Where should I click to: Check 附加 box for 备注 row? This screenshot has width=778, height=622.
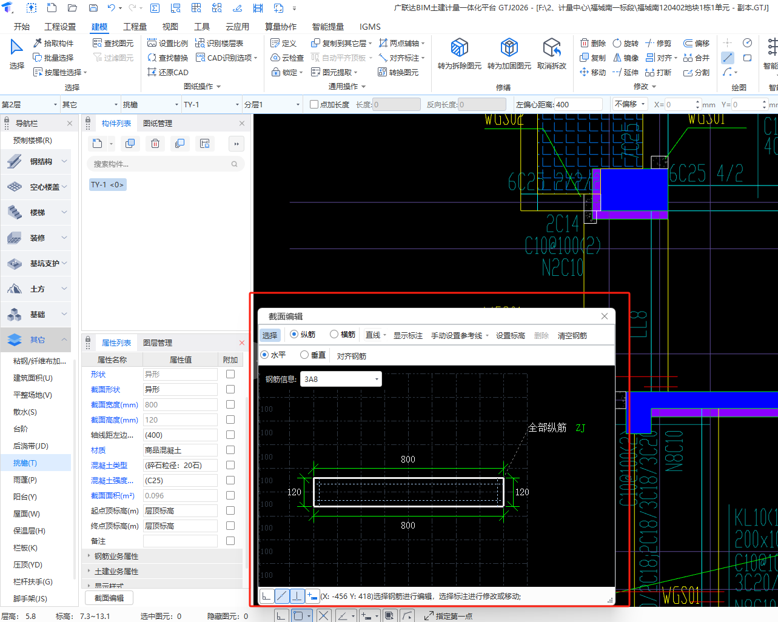230,541
